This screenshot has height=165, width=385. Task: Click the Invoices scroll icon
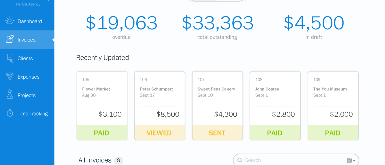[x=10, y=39]
